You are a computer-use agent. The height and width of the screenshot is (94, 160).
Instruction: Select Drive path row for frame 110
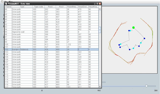[x=52, y=69]
